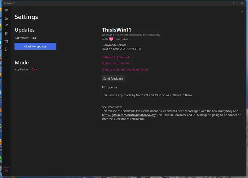Open the sidebar three-dots more item
This screenshot has width=248, height=178.
point(6,57)
